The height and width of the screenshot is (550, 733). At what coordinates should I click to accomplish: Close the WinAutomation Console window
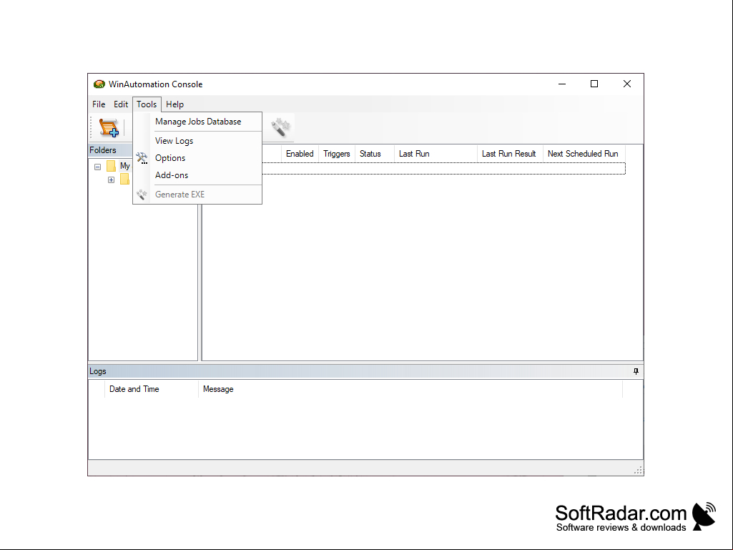tap(627, 84)
